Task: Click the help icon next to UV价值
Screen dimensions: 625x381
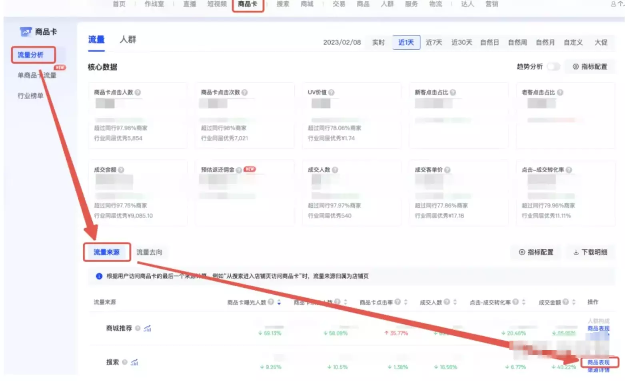Action: click(x=331, y=92)
